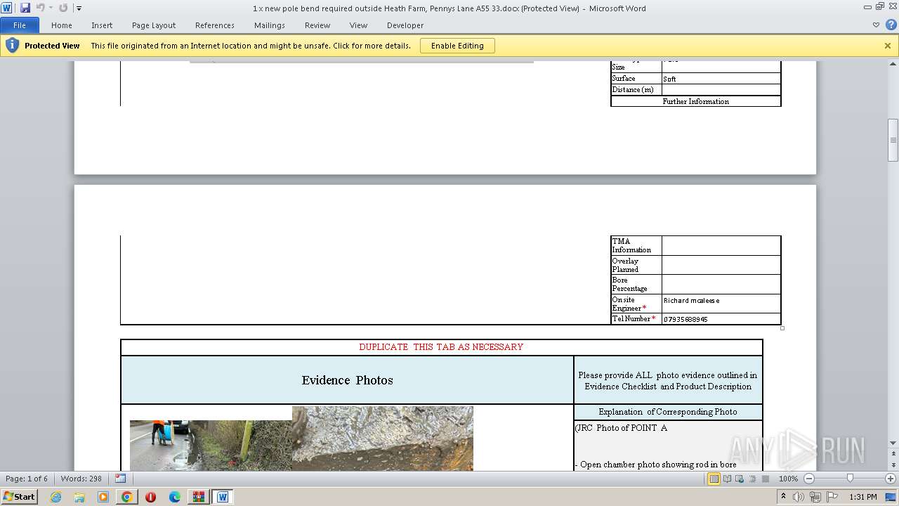Click the Word taskbar button
This screenshot has height=506, width=899.
[x=223, y=497]
